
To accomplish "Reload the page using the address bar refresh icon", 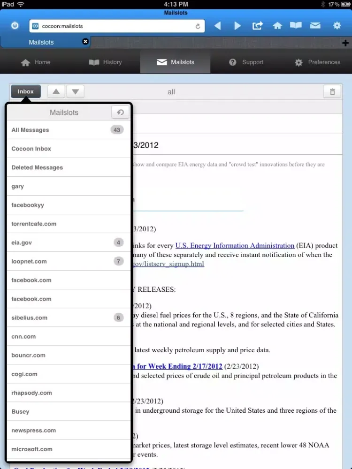I will click(198, 26).
